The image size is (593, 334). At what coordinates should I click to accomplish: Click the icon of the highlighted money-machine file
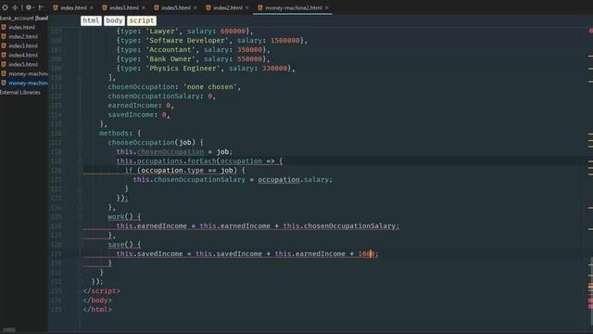[x=4, y=83]
